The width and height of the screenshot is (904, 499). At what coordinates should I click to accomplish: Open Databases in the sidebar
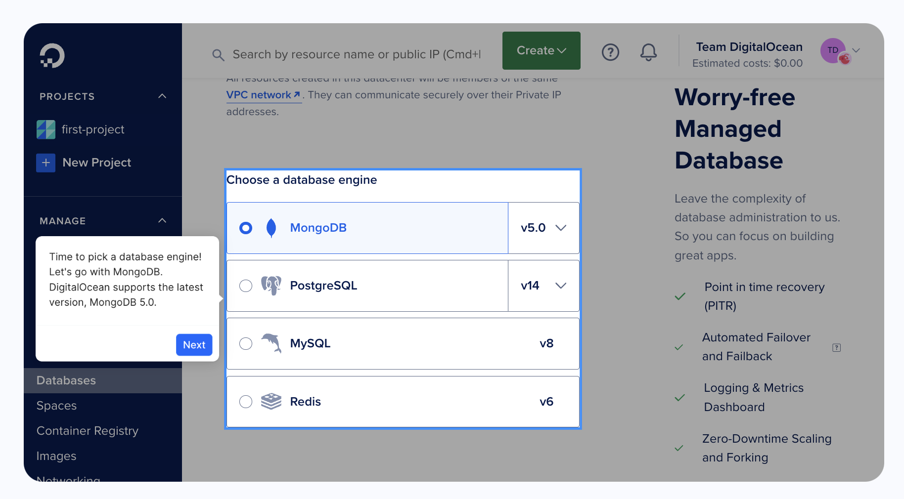(103, 380)
